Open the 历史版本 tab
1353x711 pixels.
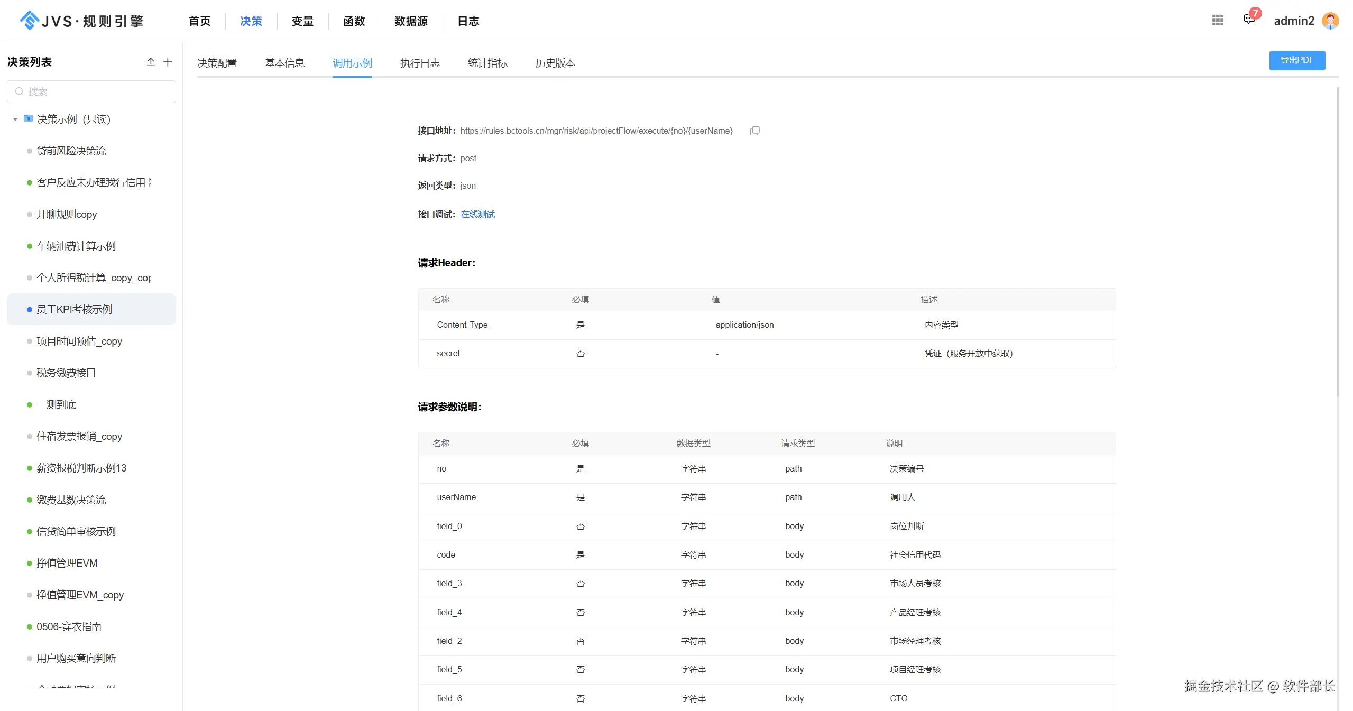555,63
